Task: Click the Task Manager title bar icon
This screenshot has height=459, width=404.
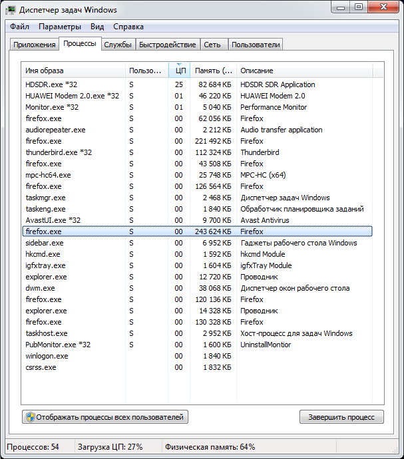Action: [11, 10]
